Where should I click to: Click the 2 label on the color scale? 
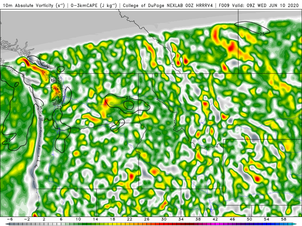[x=44, y=219]
